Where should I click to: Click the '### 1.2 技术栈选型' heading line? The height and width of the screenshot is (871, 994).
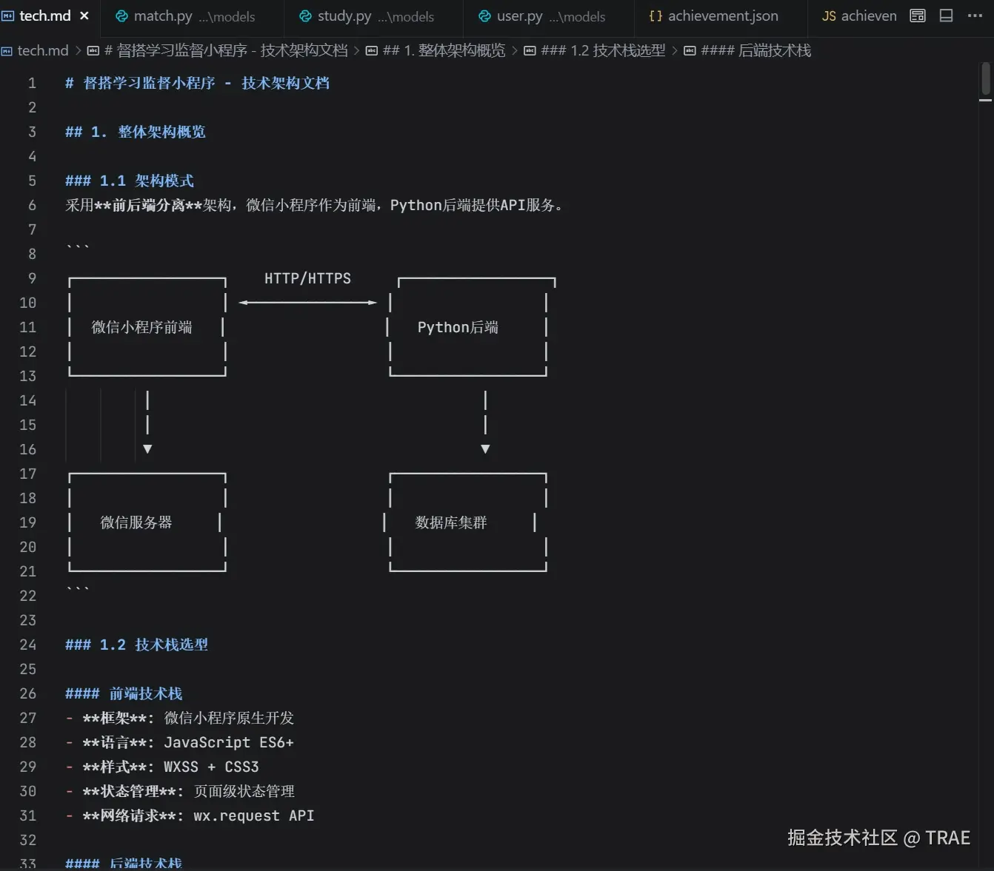click(x=137, y=645)
